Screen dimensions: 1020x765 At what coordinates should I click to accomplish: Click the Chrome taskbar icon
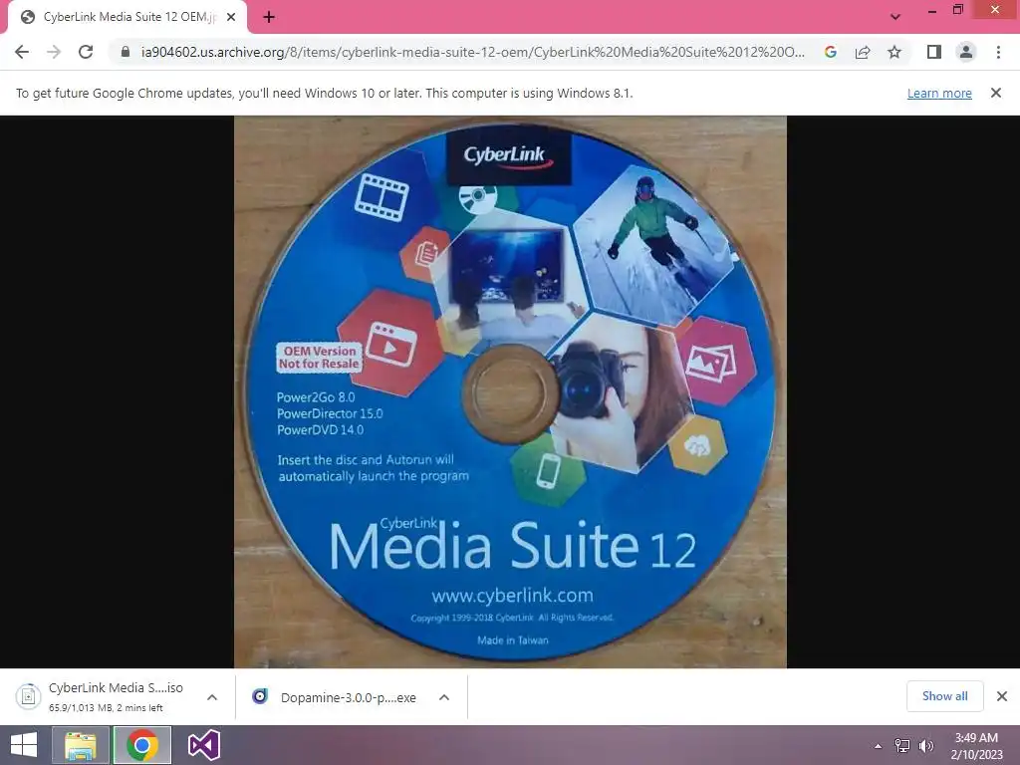[142, 745]
